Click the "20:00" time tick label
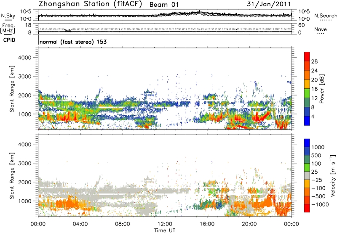 coord(249,224)
